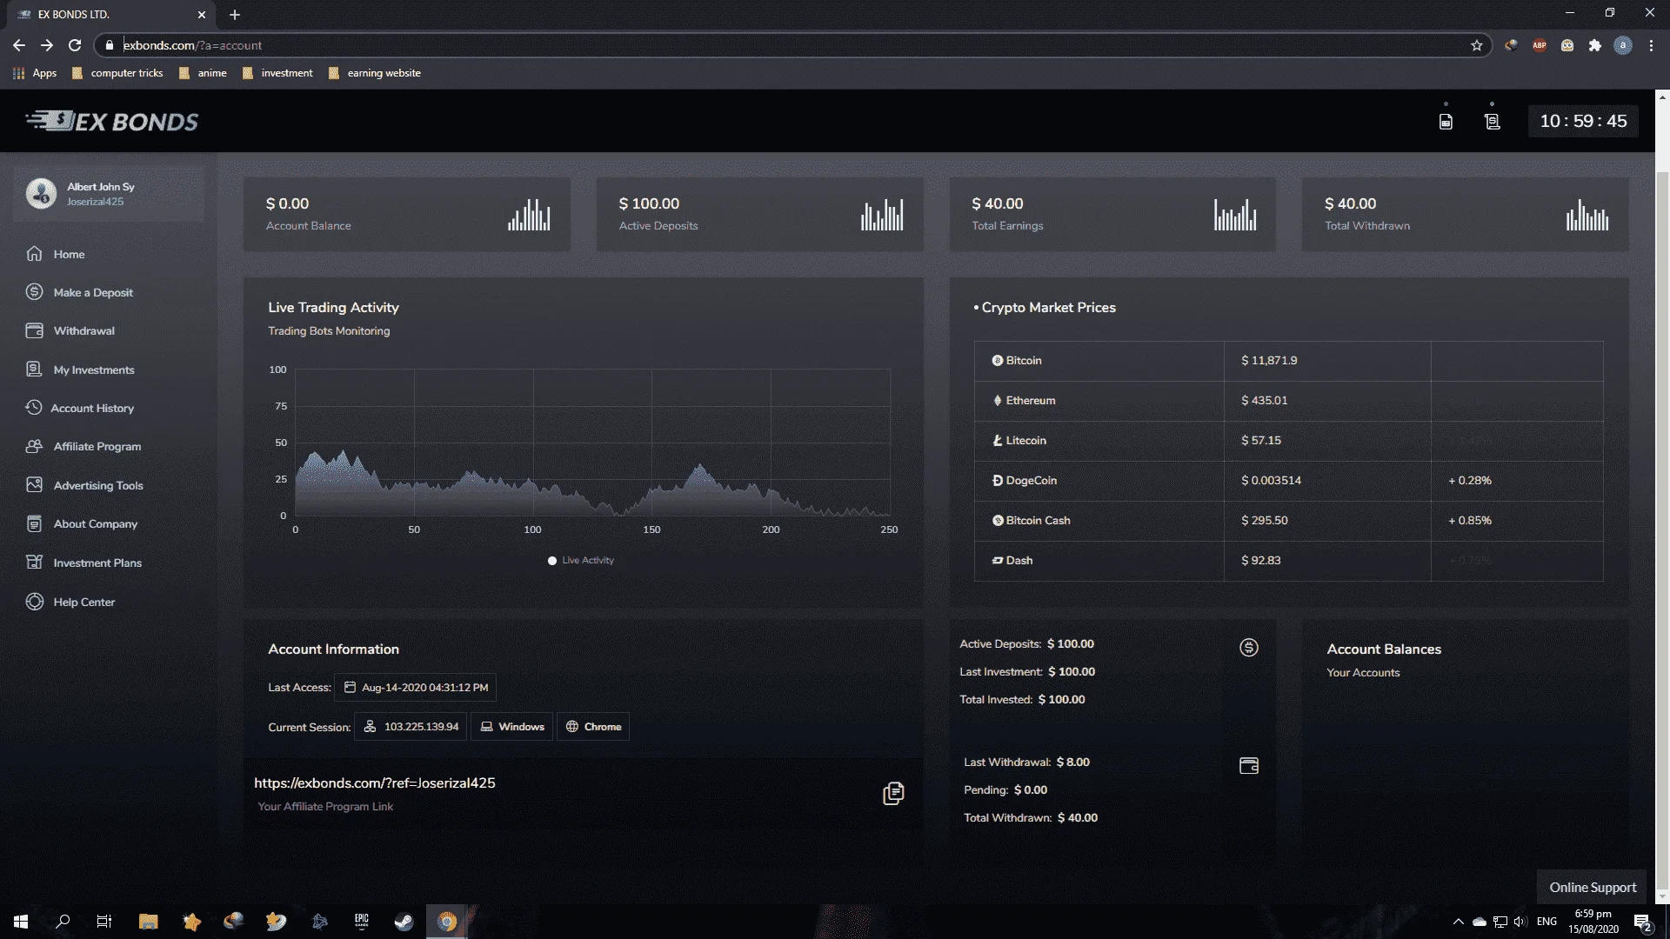Open Epic Games launcher from taskbar
This screenshot has height=939, width=1670.
tap(362, 922)
